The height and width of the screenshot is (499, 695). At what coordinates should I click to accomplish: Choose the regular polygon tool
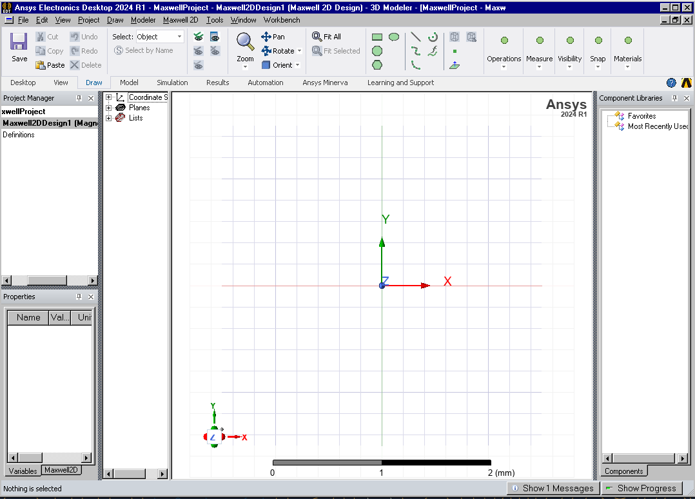(x=377, y=64)
